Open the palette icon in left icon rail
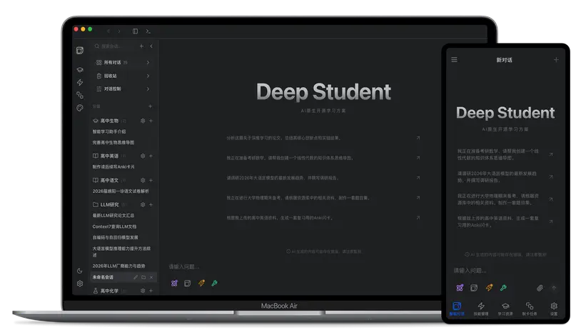 [x=80, y=108]
